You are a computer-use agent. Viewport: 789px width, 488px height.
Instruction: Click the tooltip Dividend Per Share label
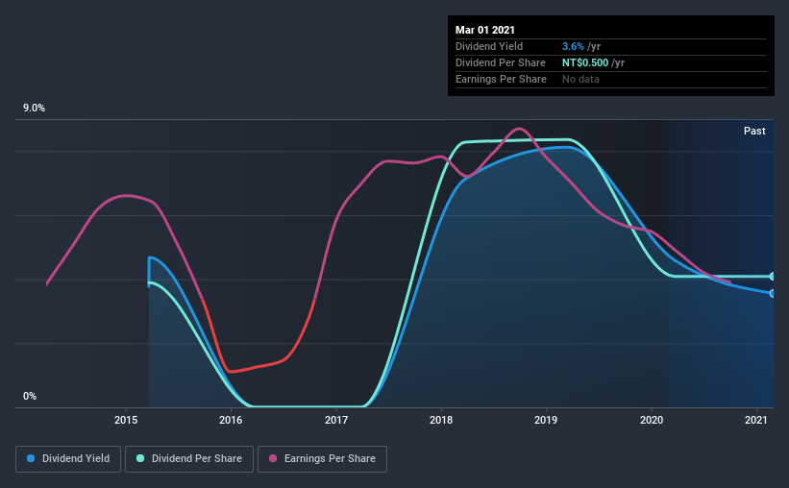pos(500,62)
